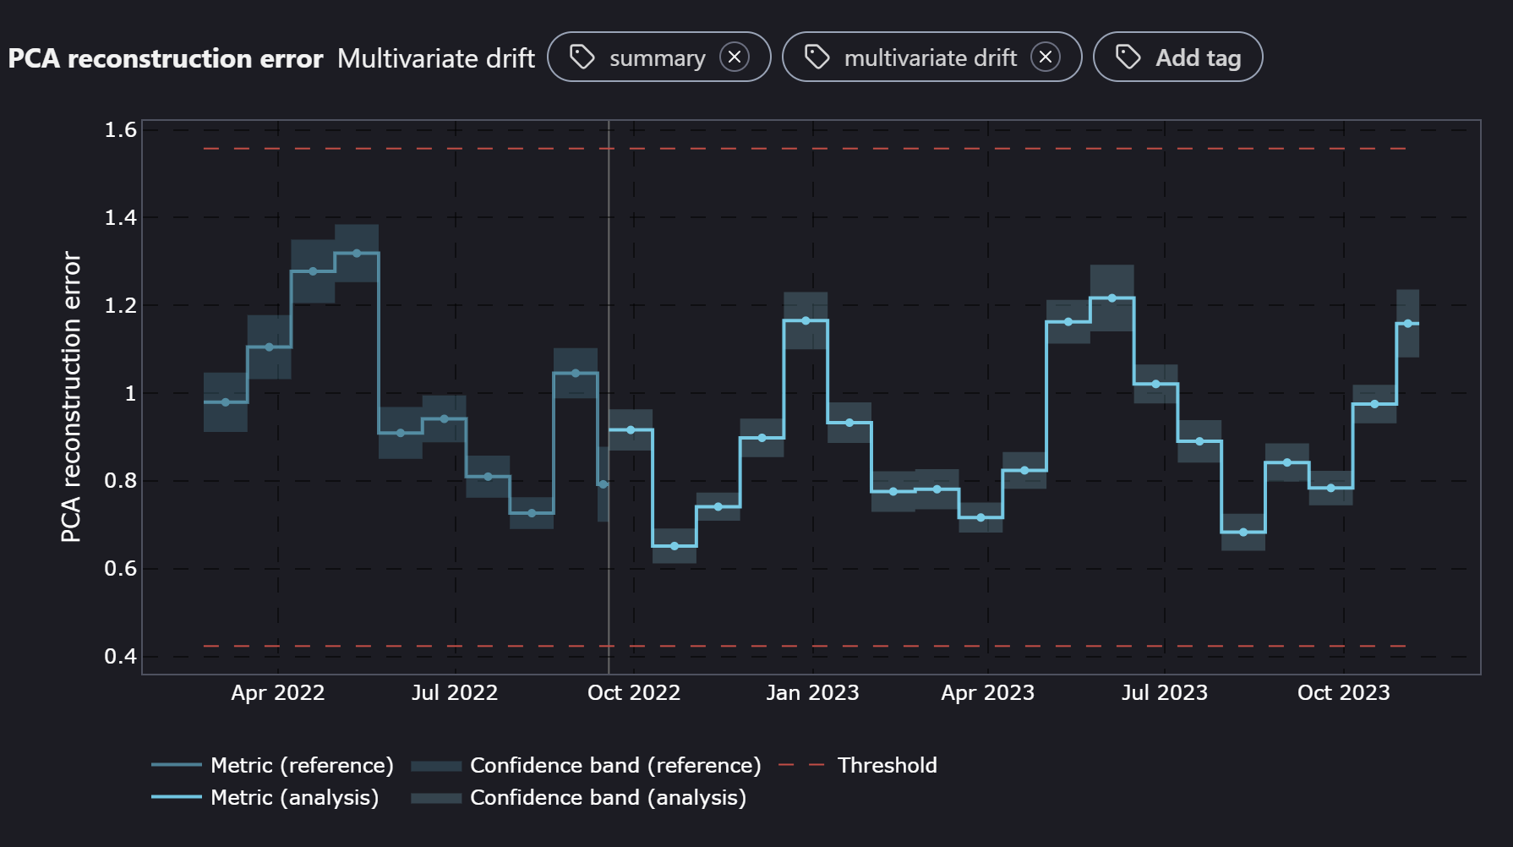Click the first reference data point near 0.98

point(225,402)
